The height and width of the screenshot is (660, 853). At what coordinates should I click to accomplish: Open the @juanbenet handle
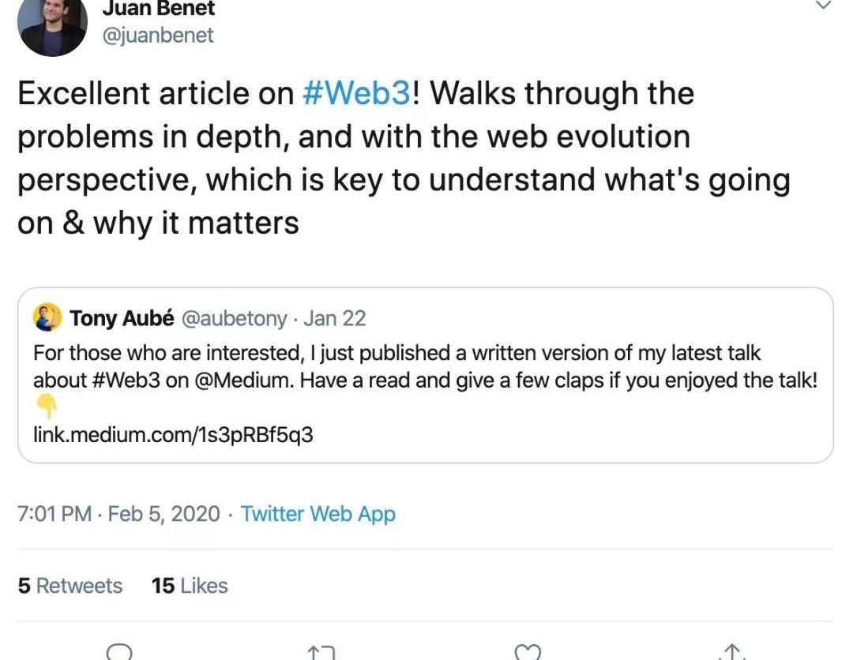(x=159, y=36)
